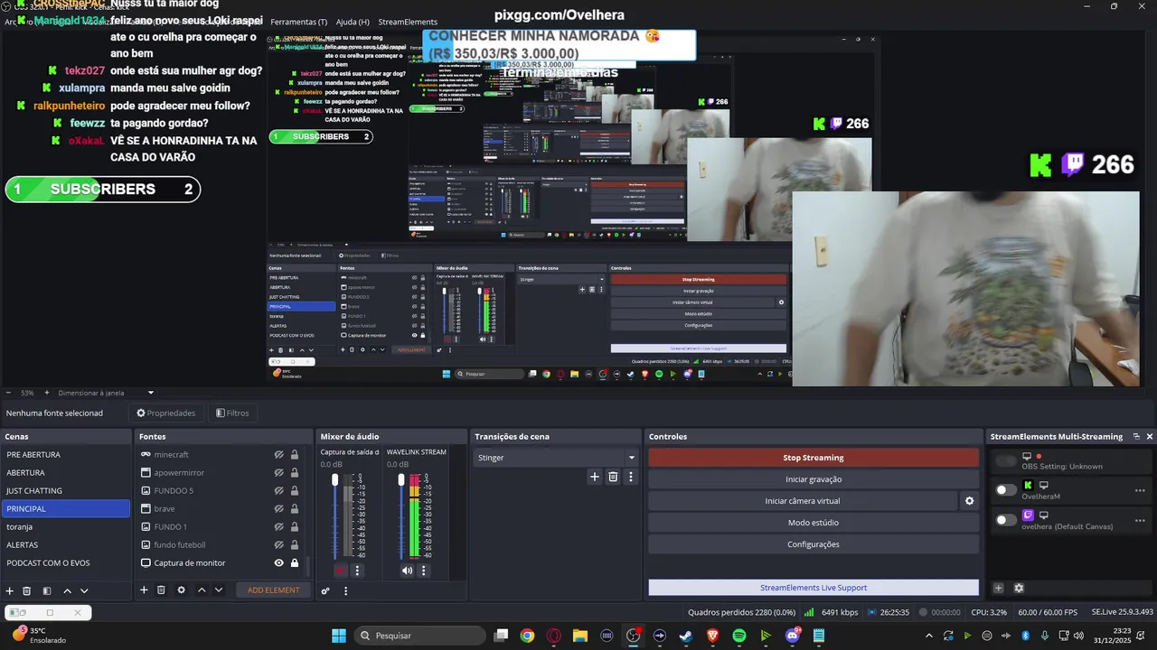Open Multi-Streaming settings gear icon
1157x650 pixels.
1019,588
